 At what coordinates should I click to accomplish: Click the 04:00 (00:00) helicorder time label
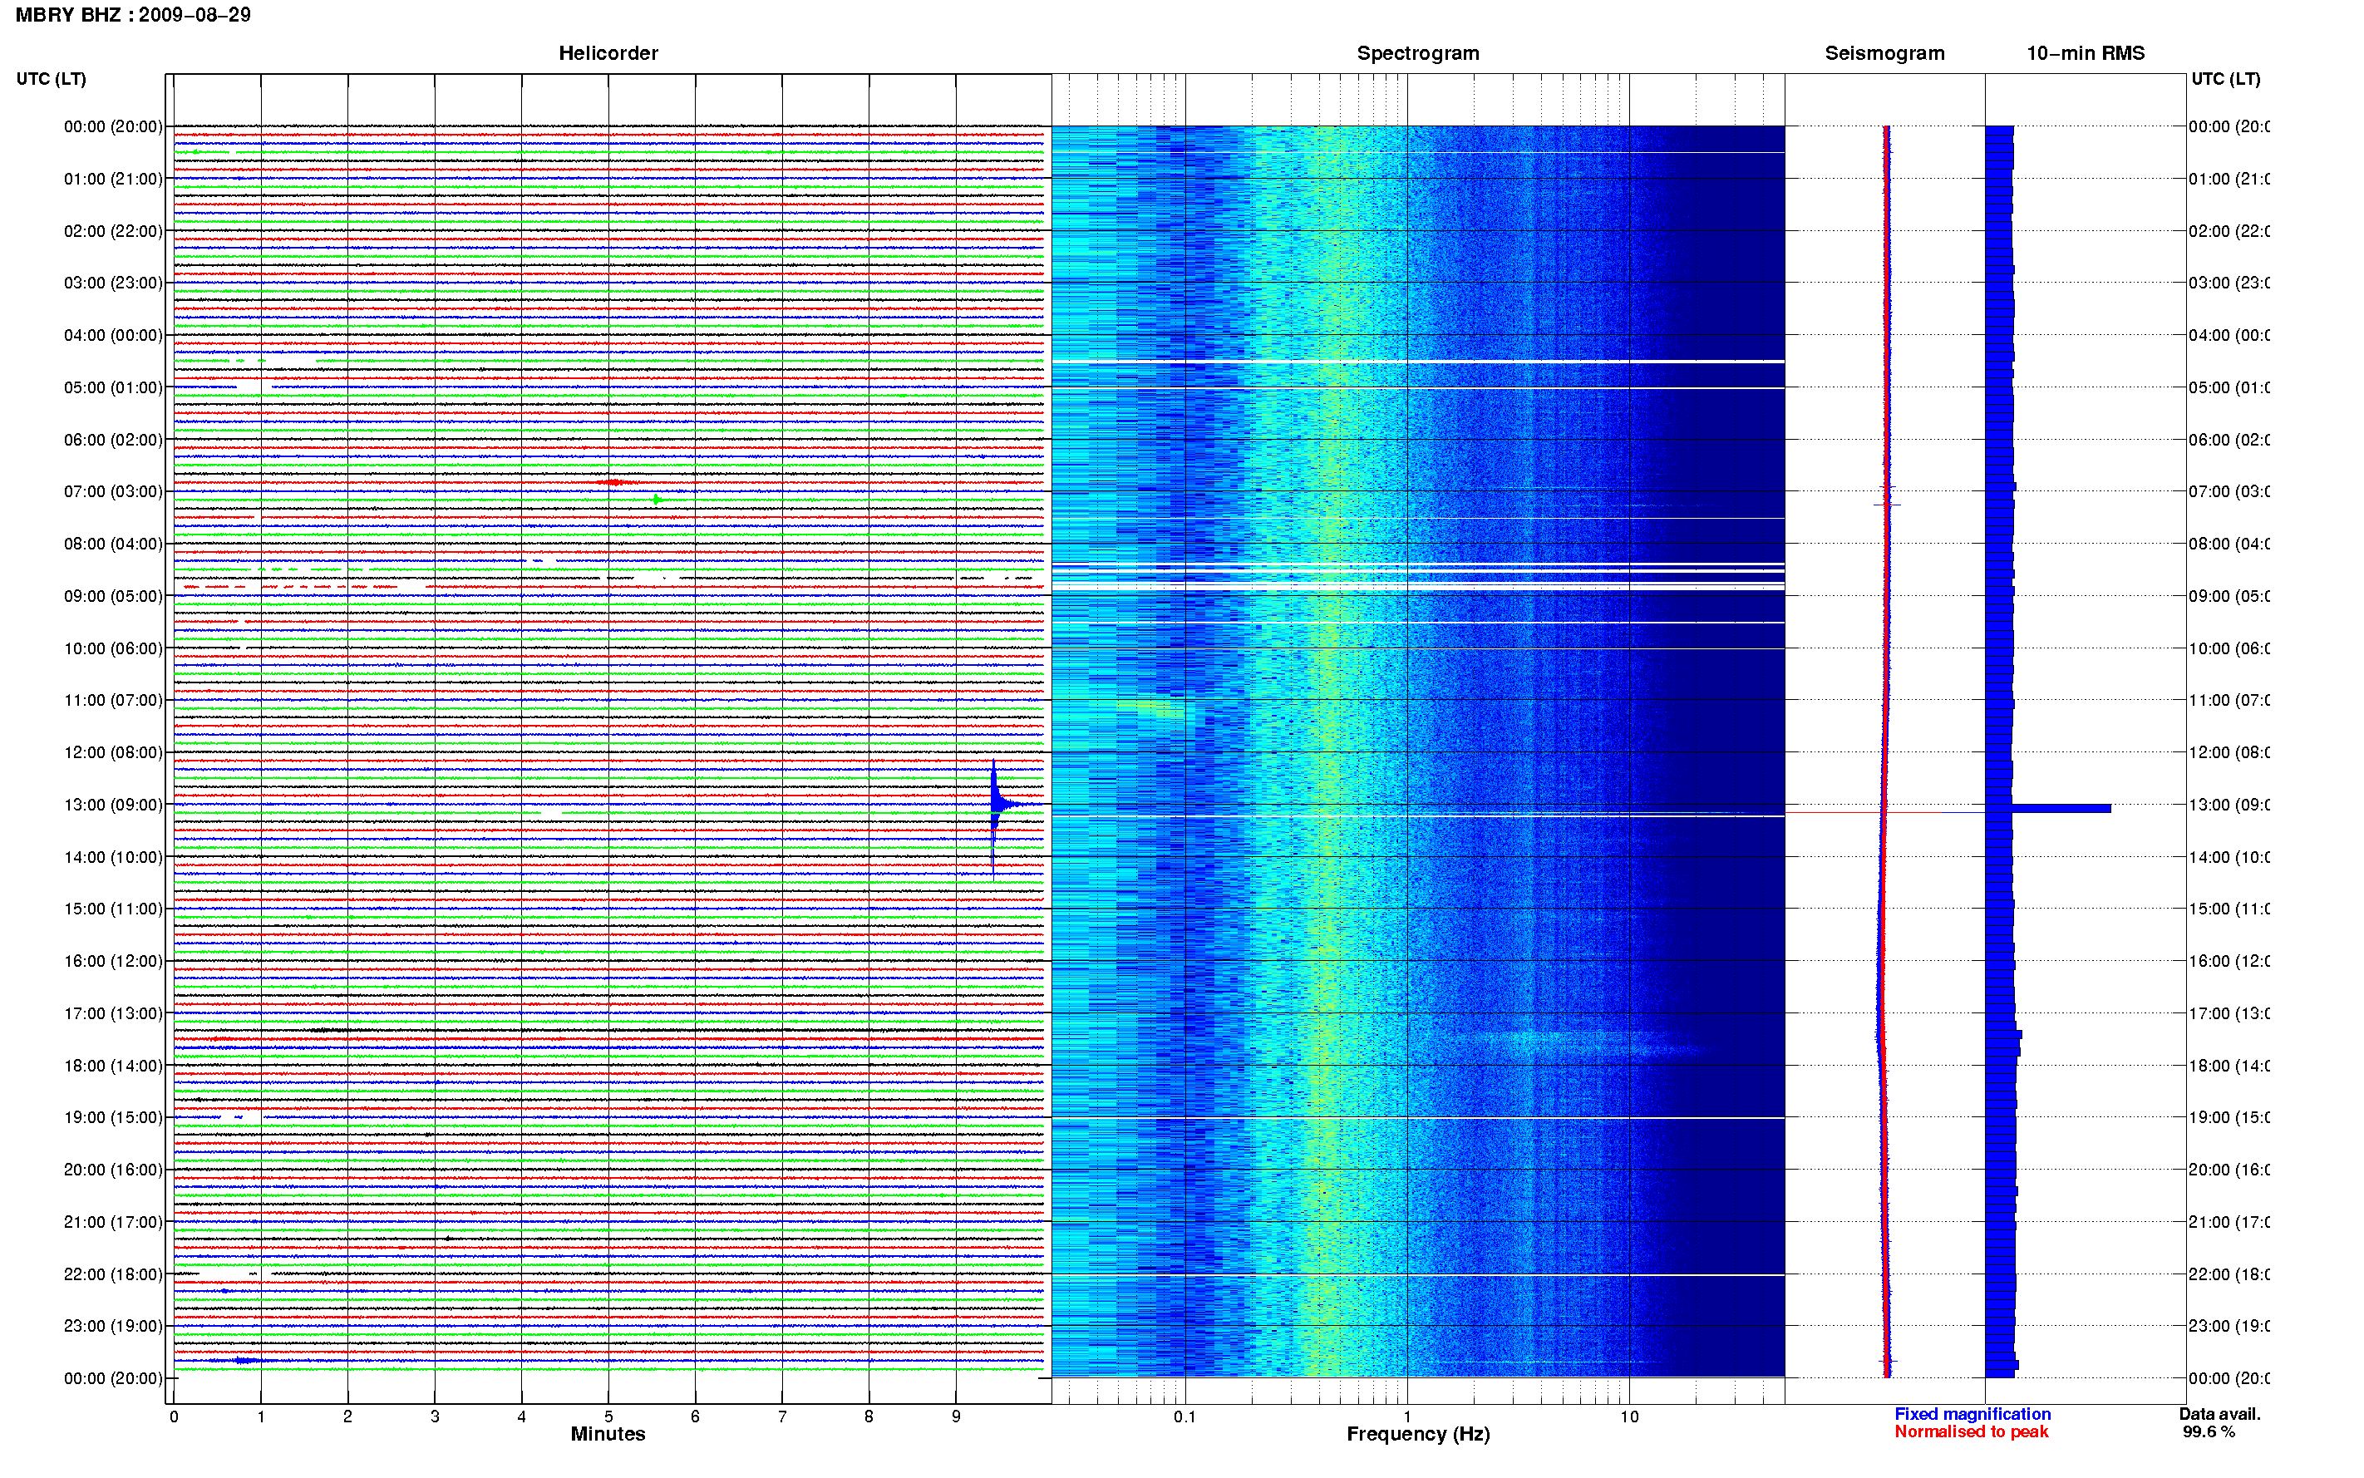coord(113,335)
